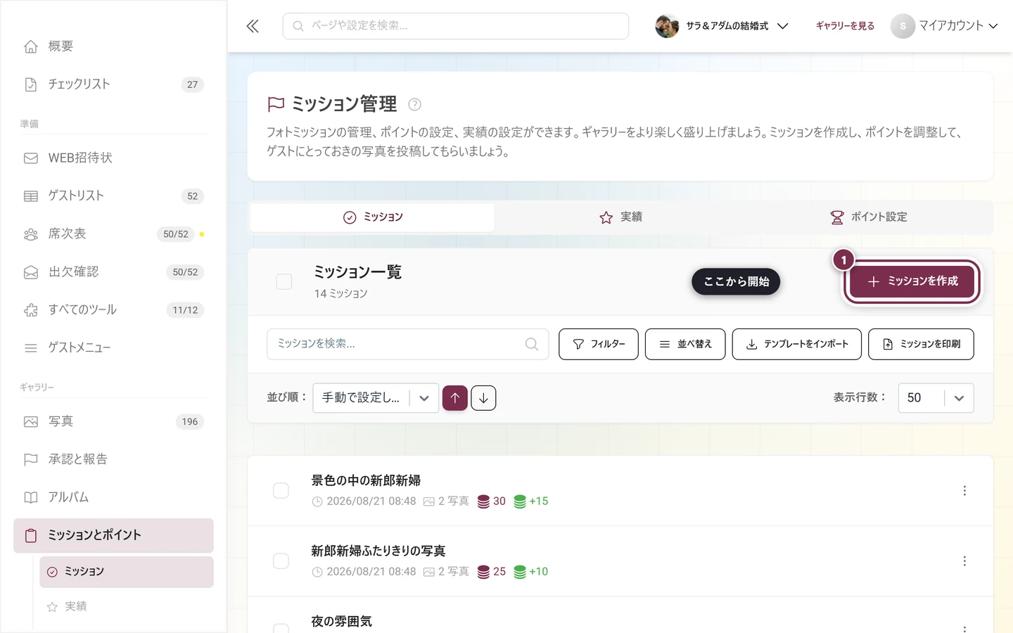The height and width of the screenshot is (633, 1013).
Task: Click envelope icon beside WEB招待状
Action: coord(31,158)
